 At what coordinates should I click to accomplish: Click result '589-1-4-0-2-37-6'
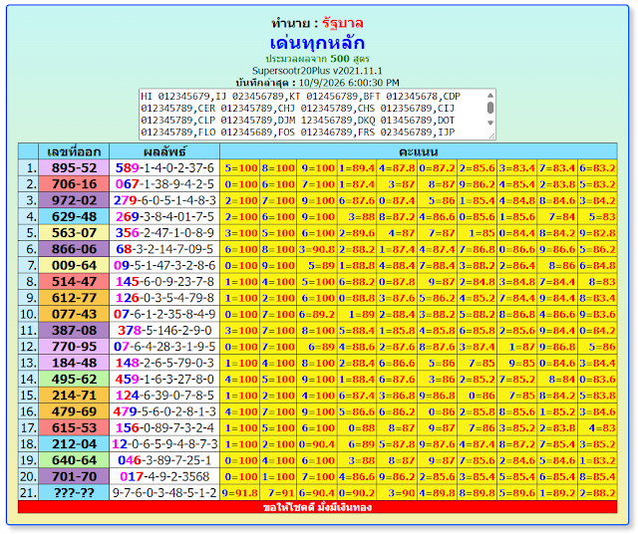(x=164, y=168)
